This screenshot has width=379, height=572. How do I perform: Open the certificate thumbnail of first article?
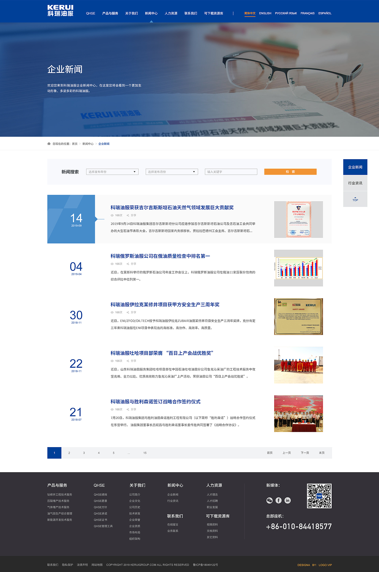coord(298,220)
